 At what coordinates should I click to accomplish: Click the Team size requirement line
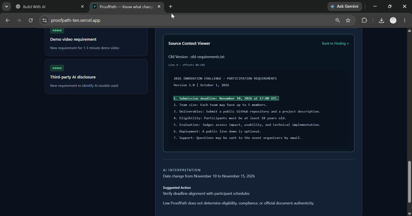point(220,105)
